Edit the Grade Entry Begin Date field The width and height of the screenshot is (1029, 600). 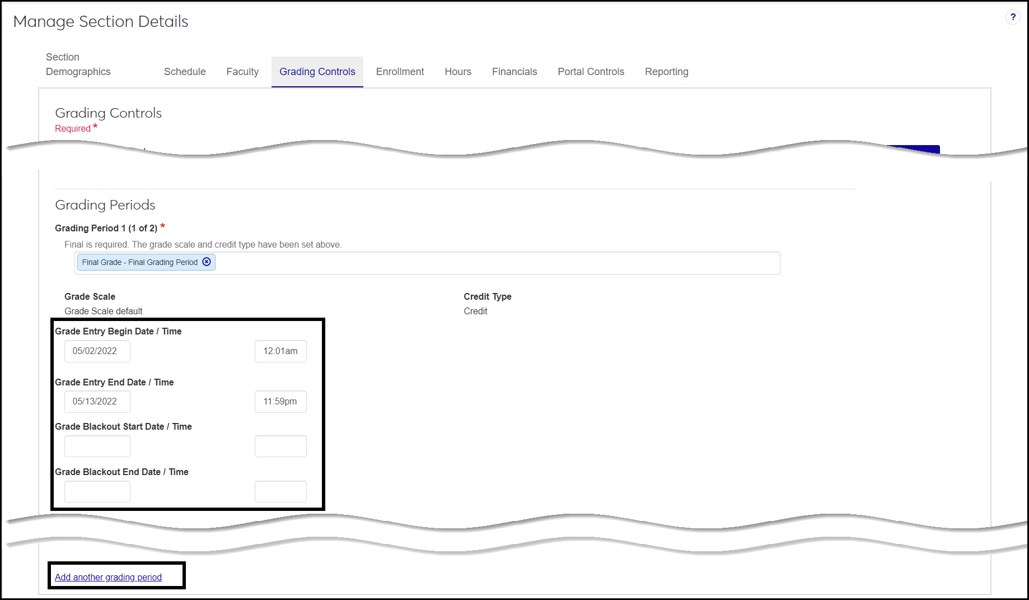pos(97,351)
